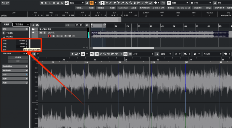Open the sample editor 大风吹 clip dropdown
Screen dimensions: 232x128
point(213,54)
